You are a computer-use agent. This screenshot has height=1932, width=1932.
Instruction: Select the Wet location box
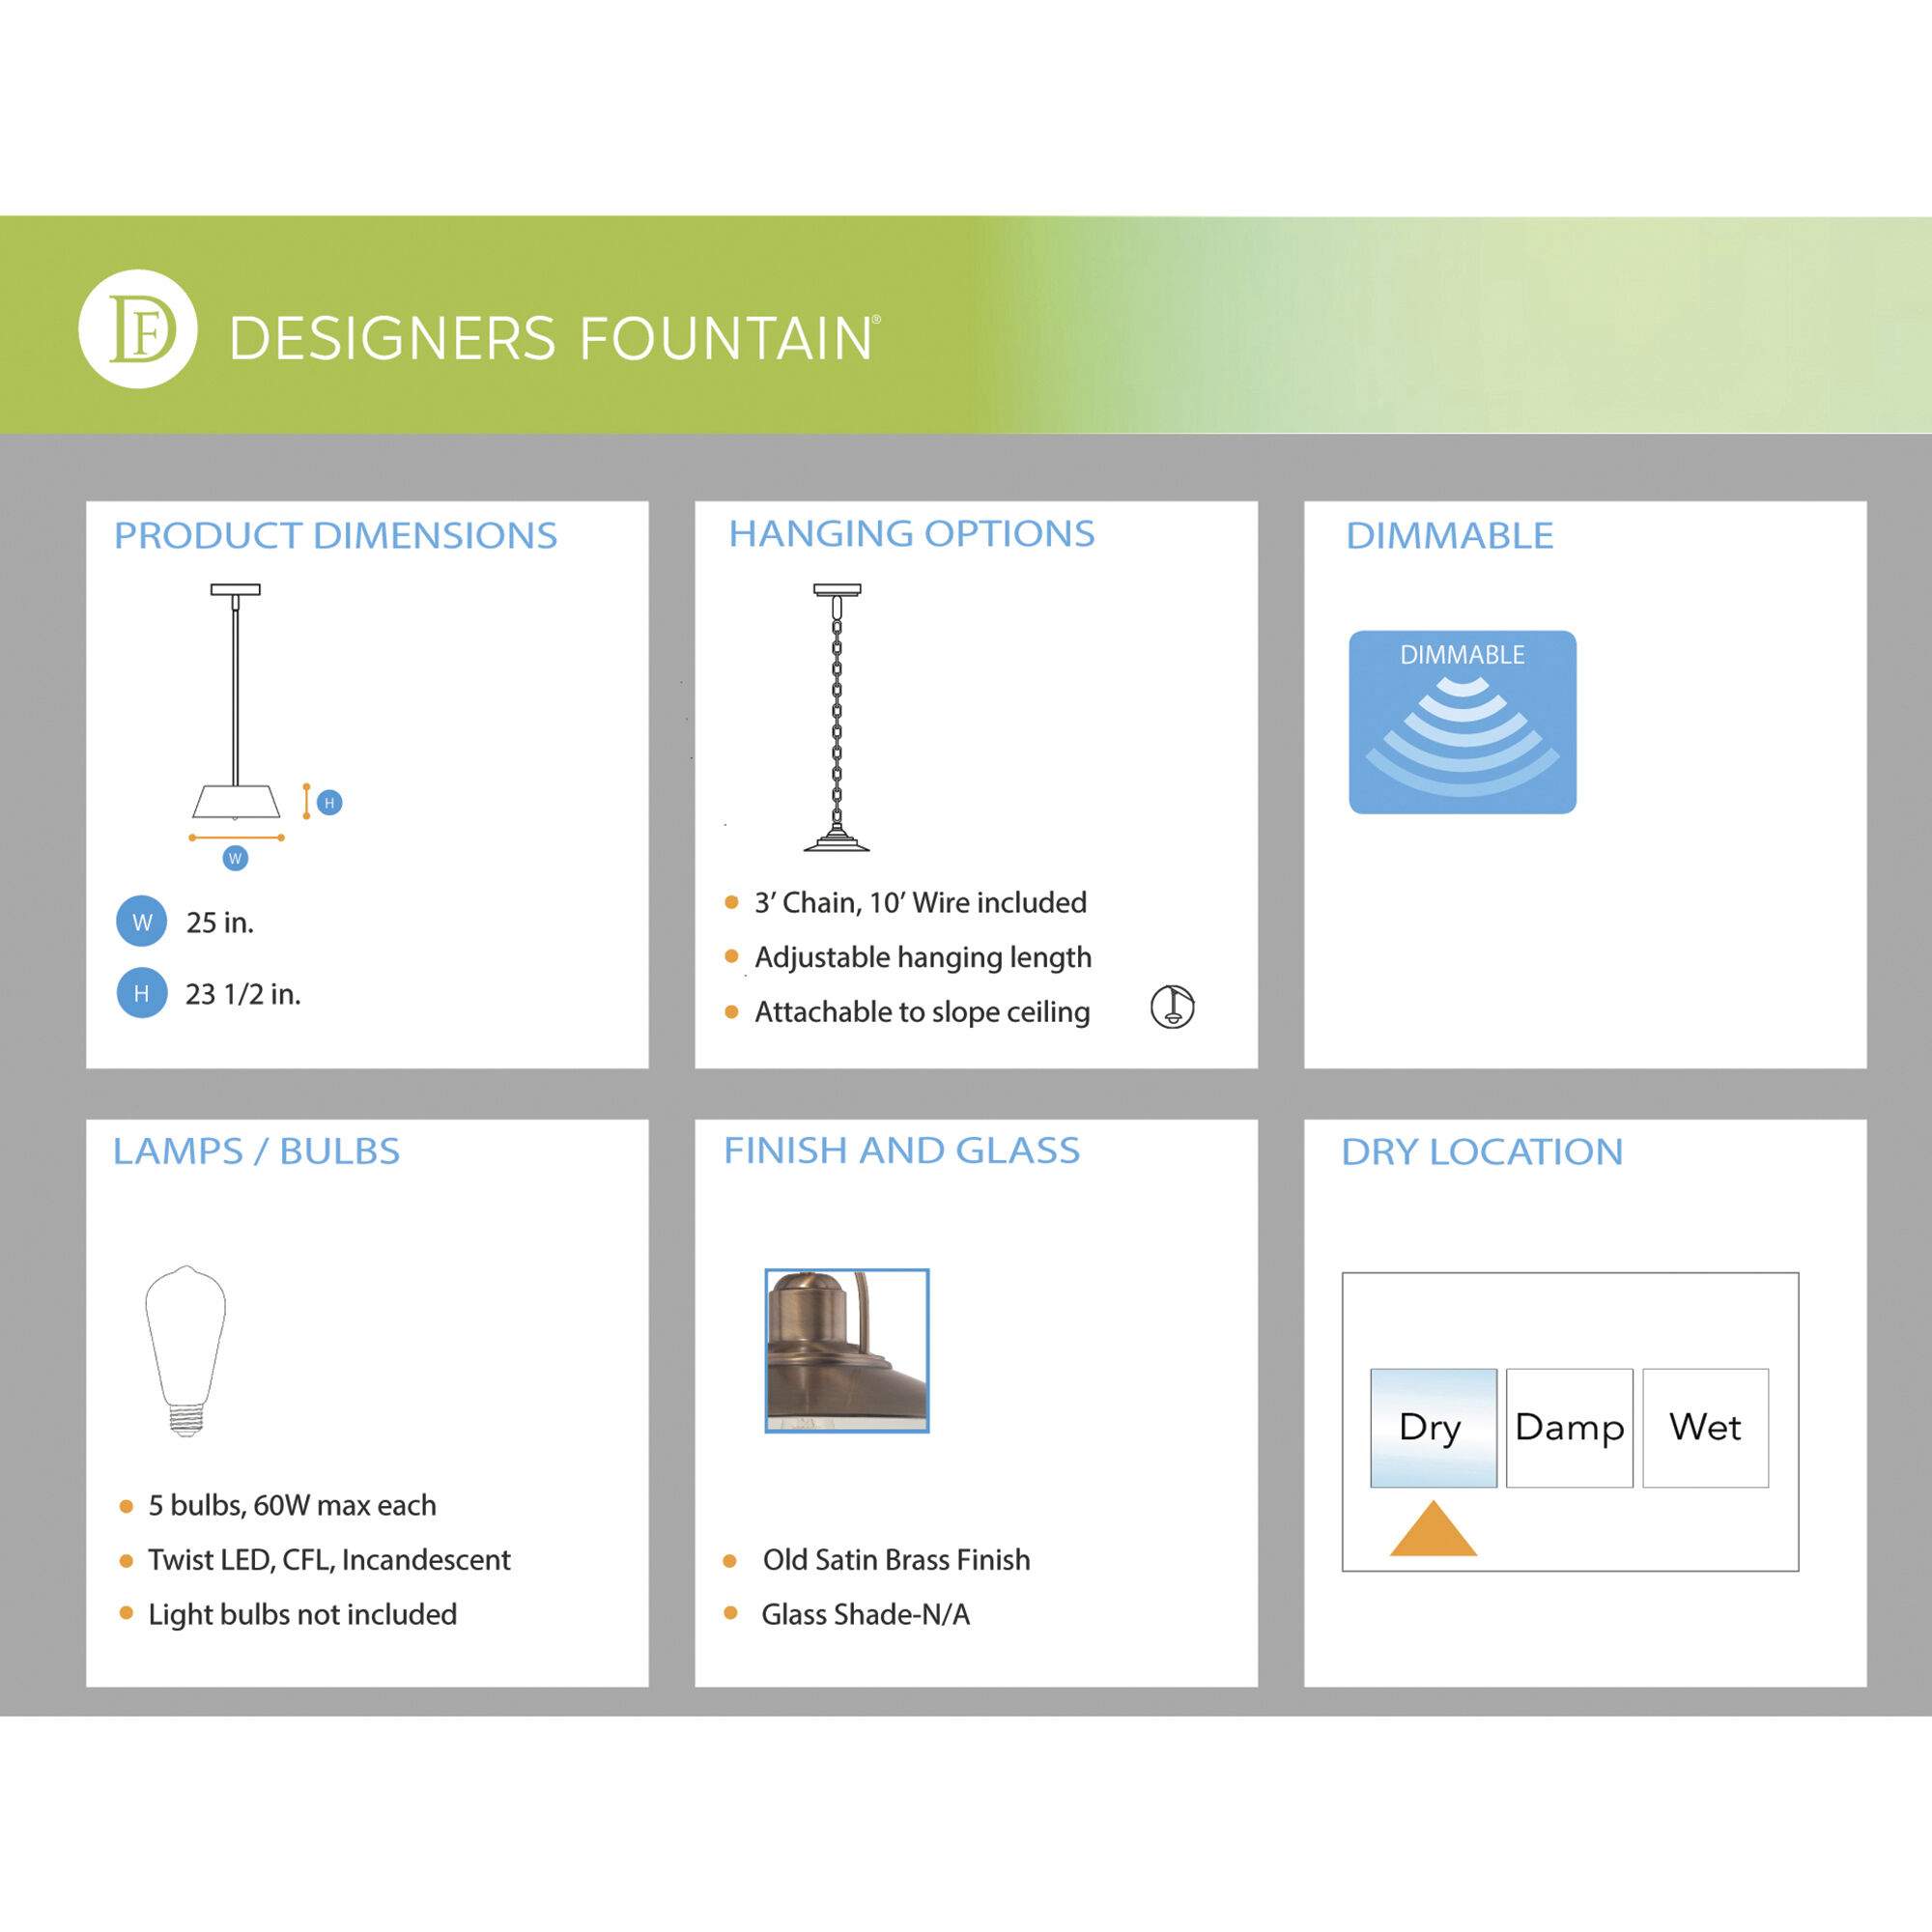1705,1427
